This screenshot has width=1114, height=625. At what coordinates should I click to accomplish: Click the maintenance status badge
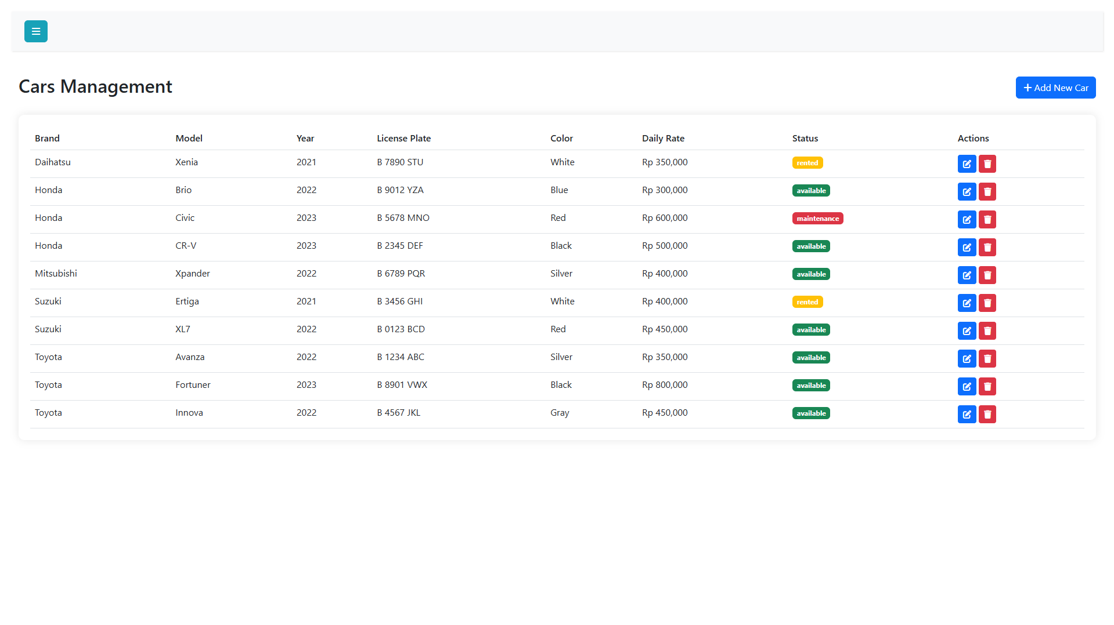click(817, 219)
